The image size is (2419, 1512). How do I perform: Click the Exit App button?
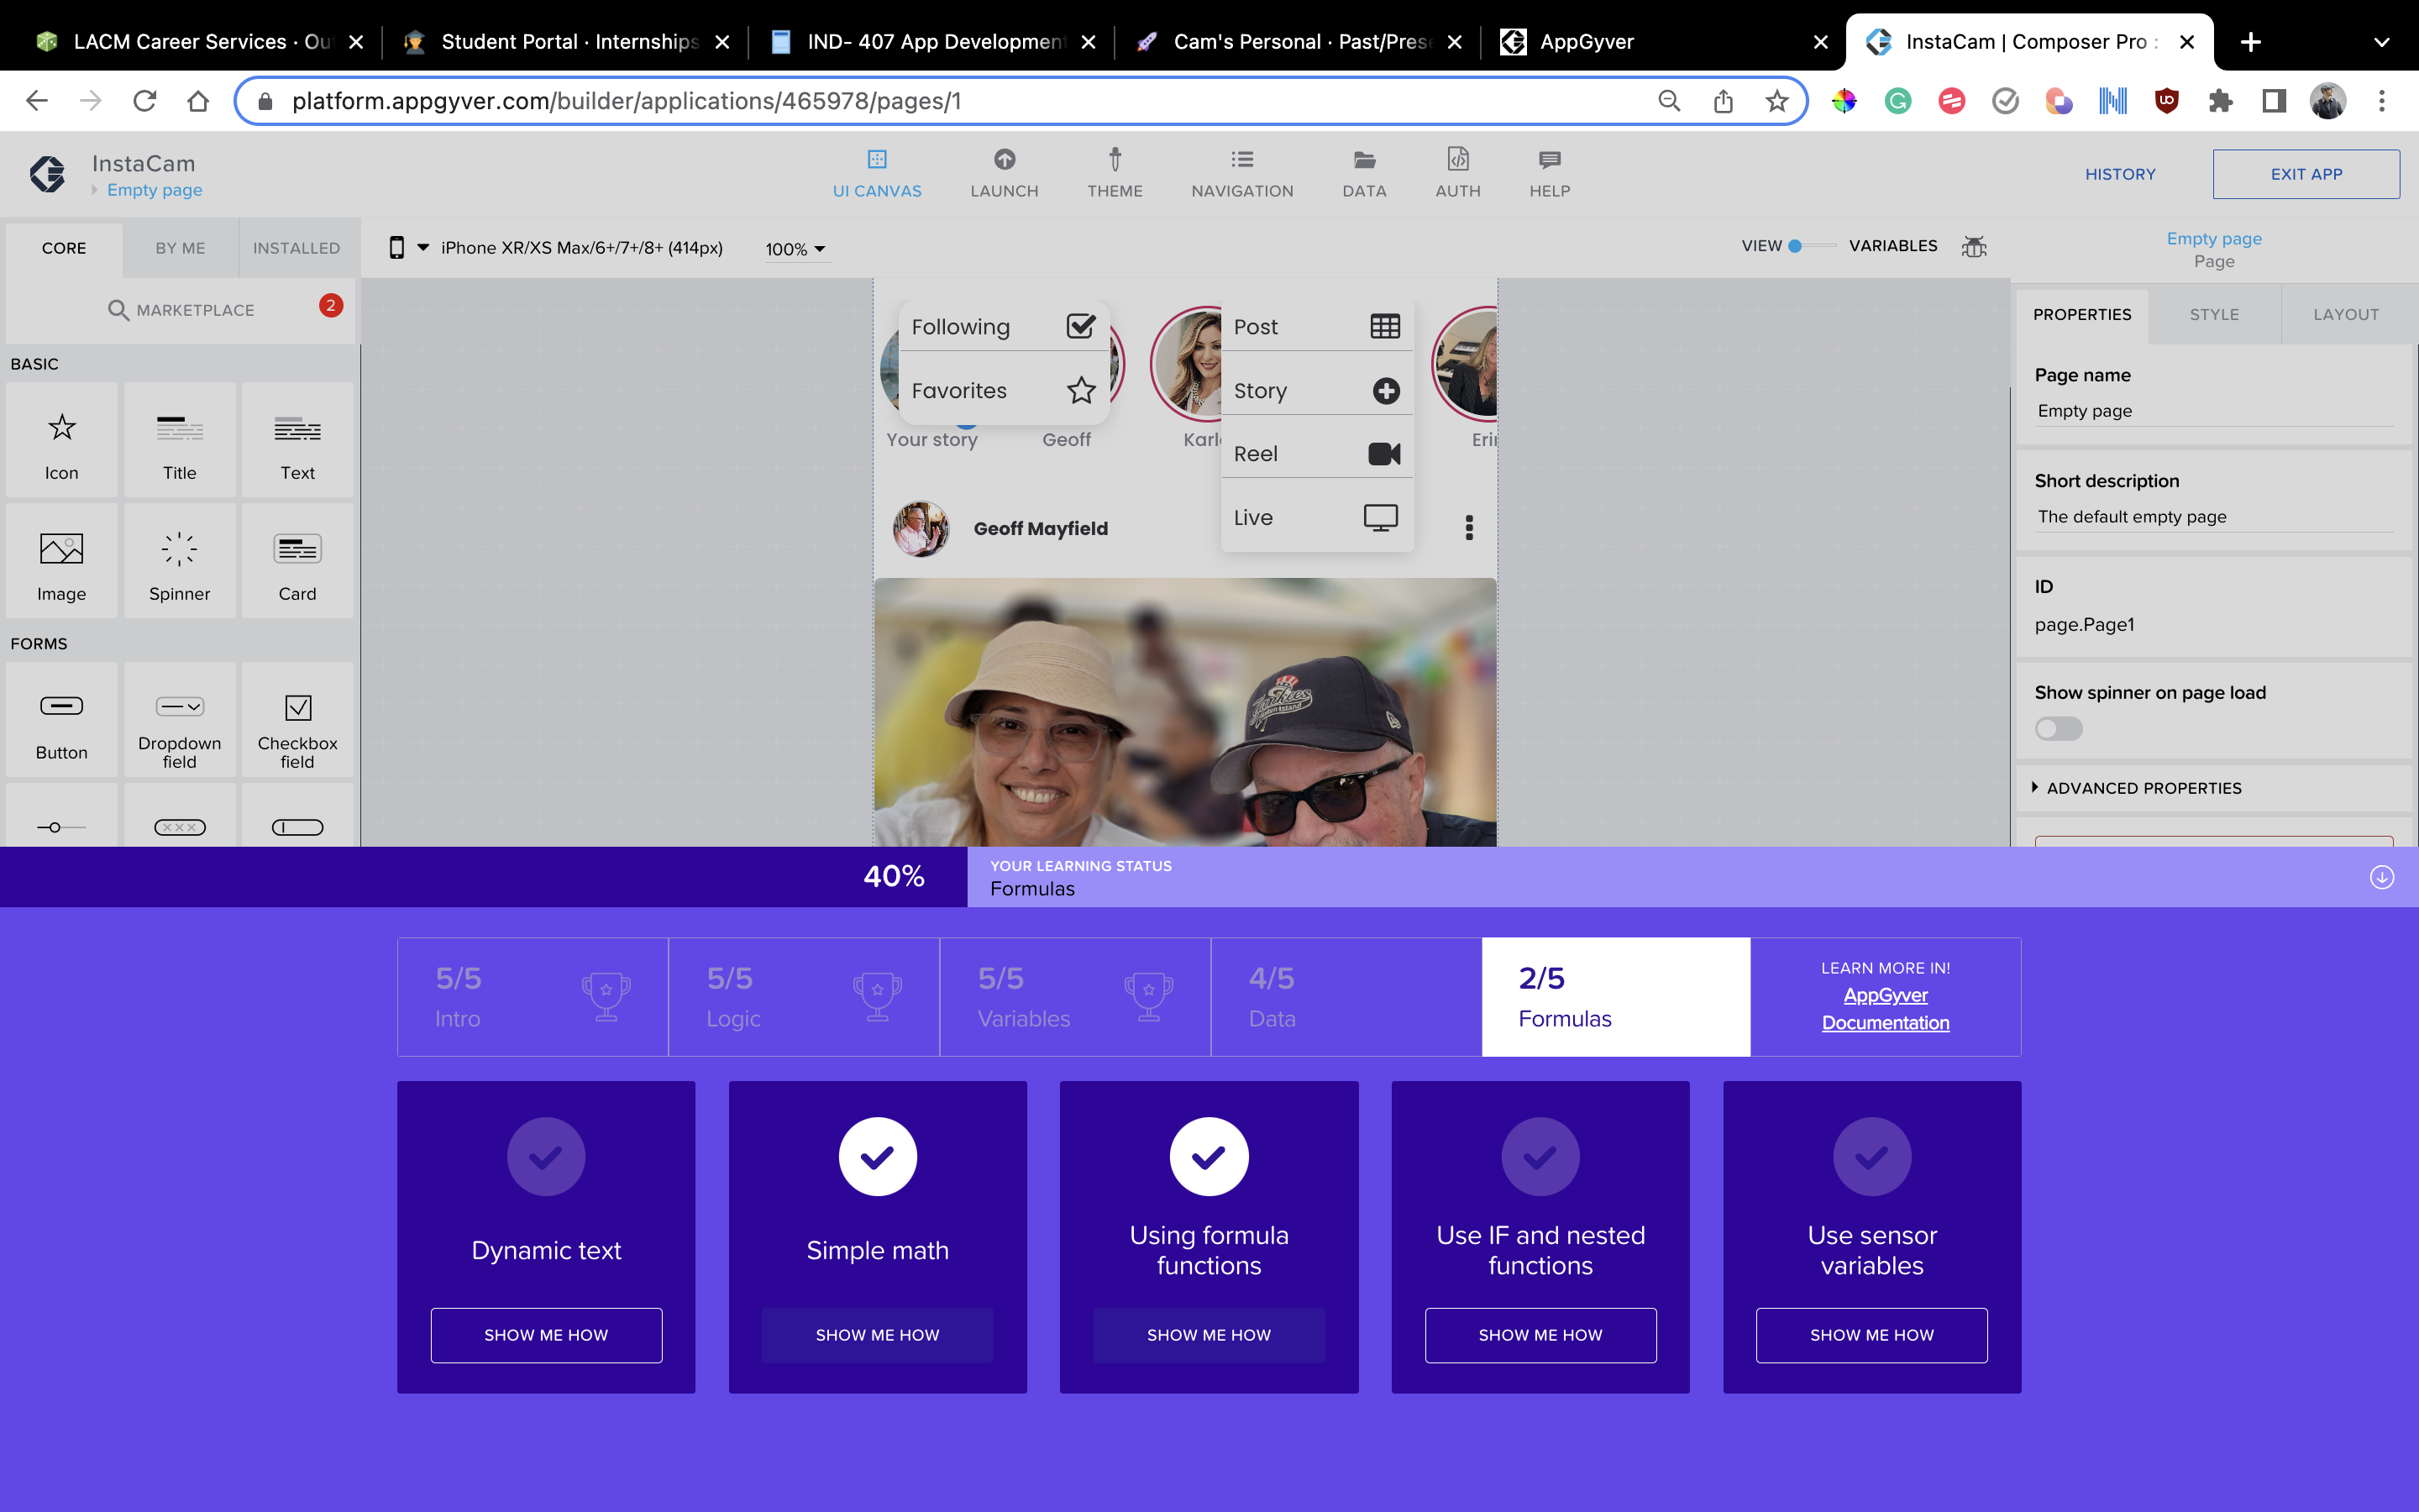pyautogui.click(x=2305, y=174)
